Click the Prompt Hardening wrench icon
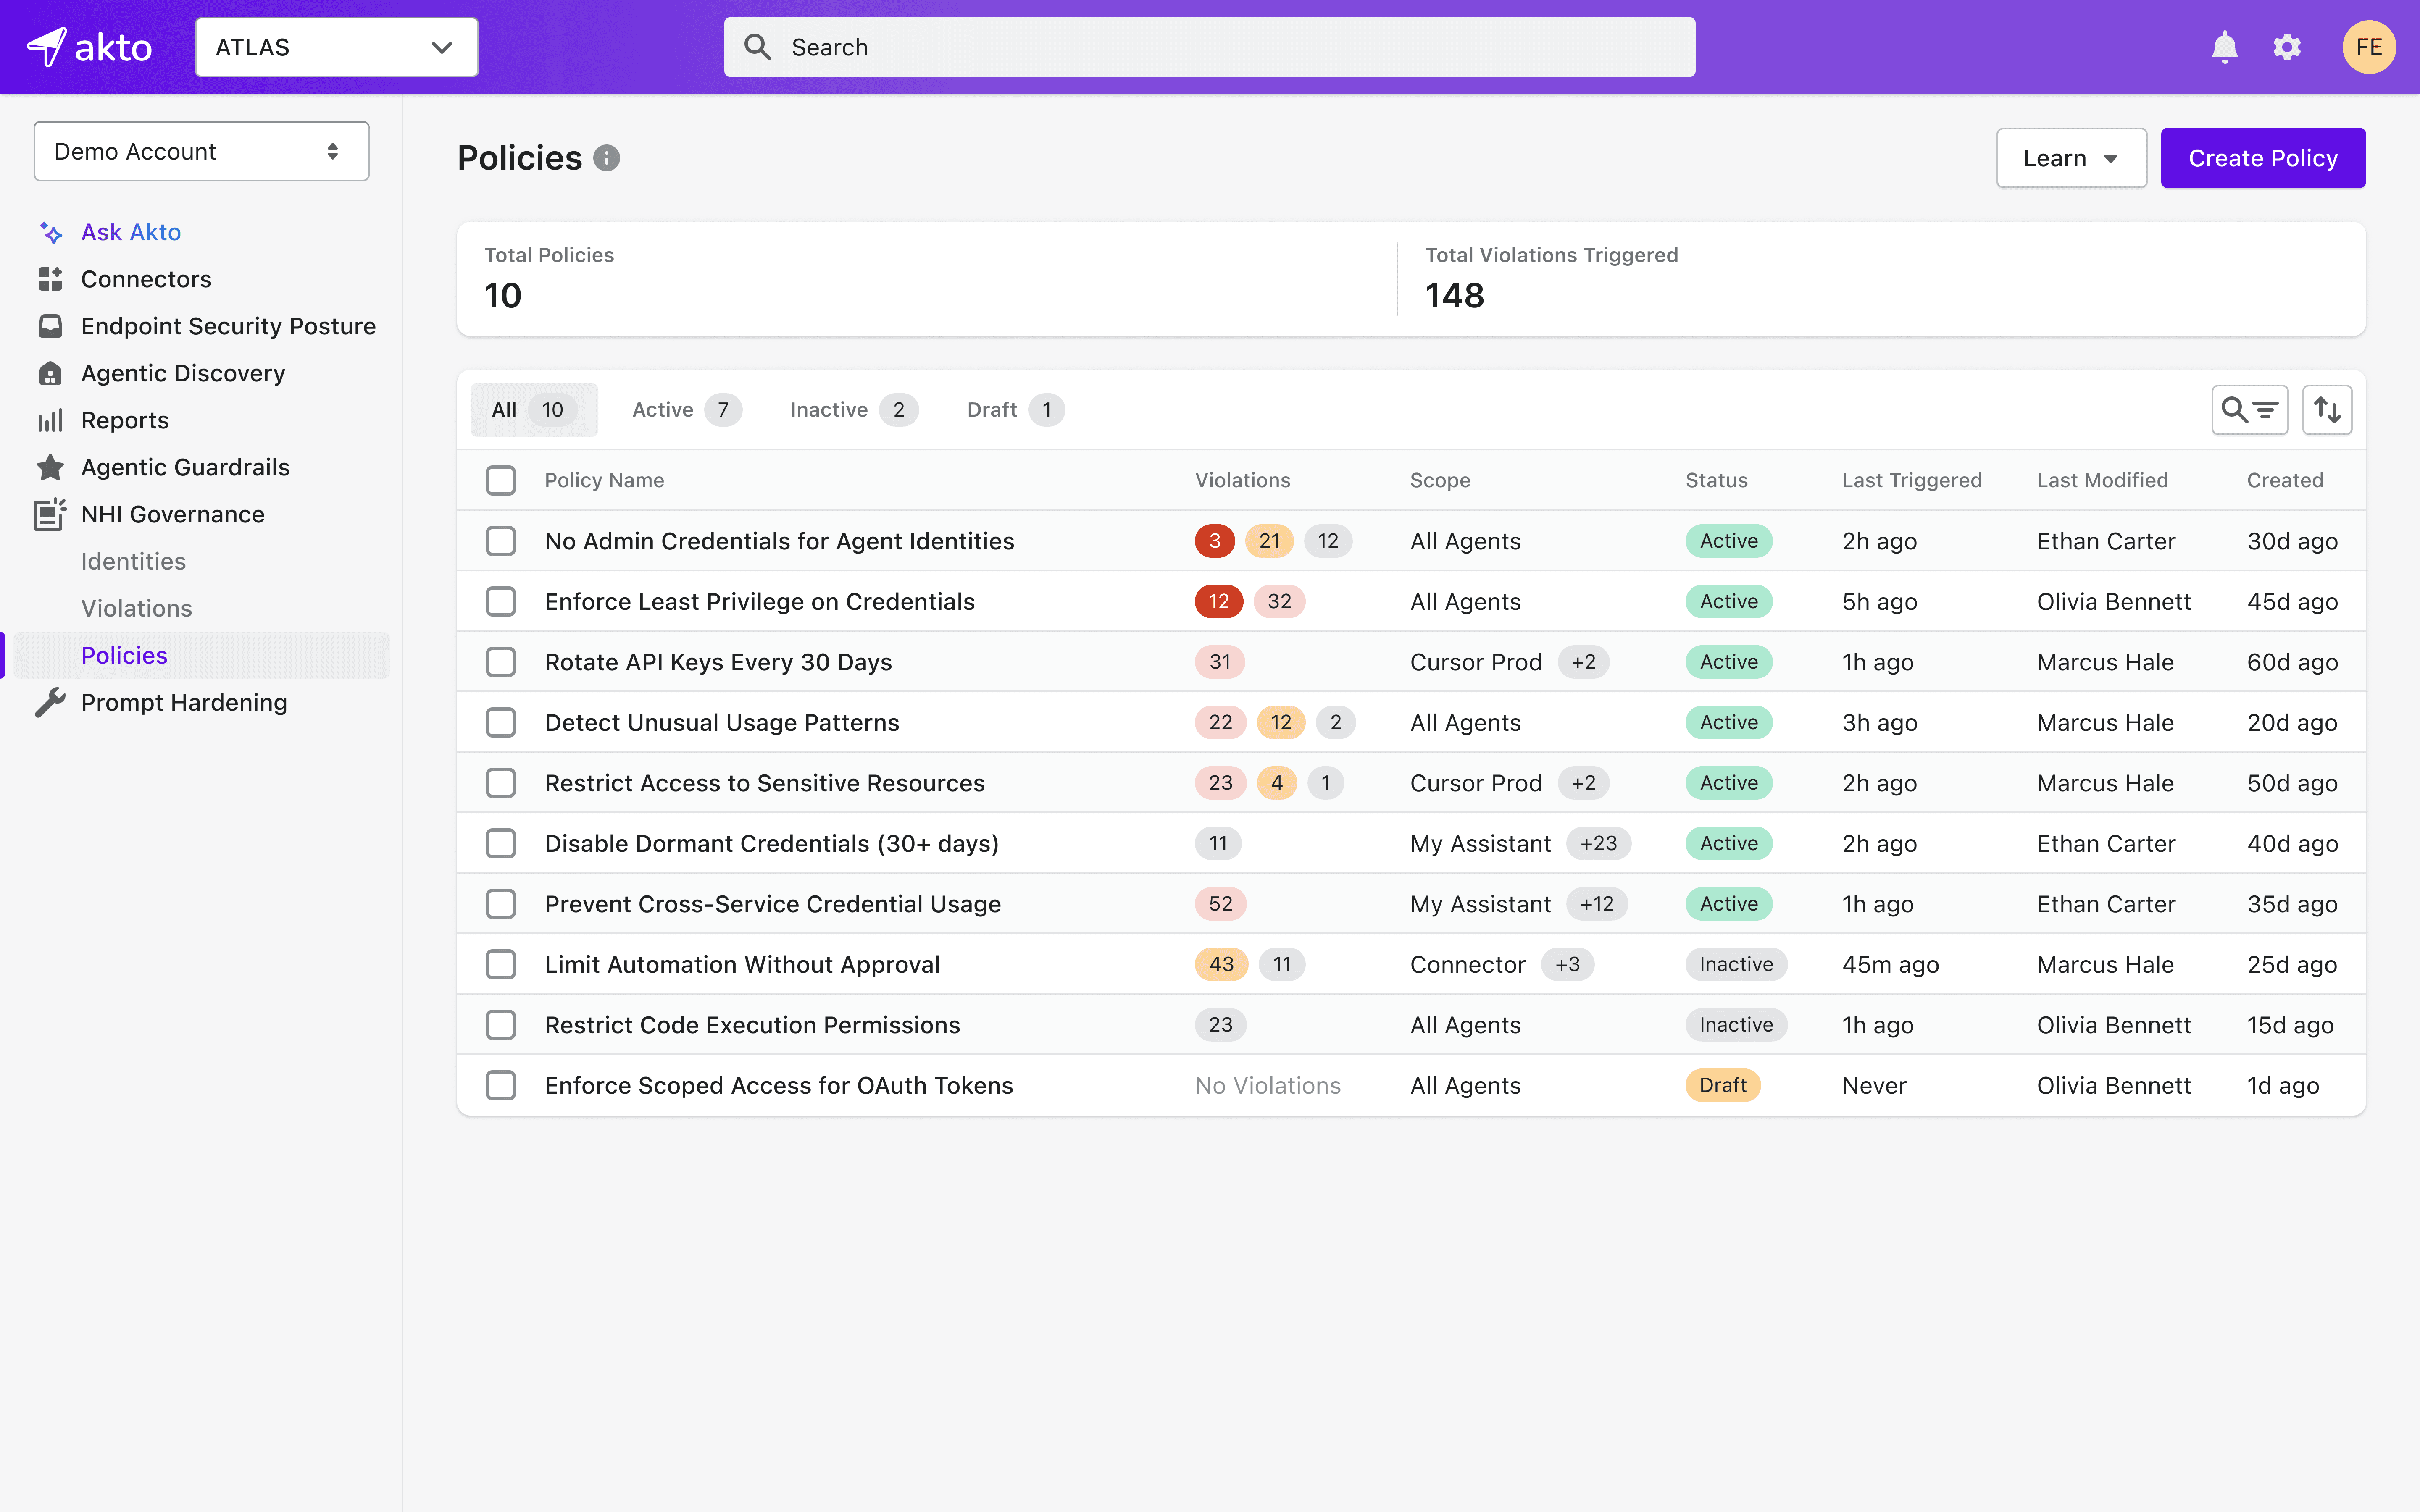The image size is (2420, 1512). click(x=51, y=702)
